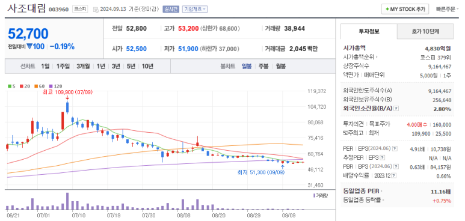Screen dimensions: 465x221
Task: Click the 최고 109,900 (07/09) chart marker
Action: tap(68, 92)
